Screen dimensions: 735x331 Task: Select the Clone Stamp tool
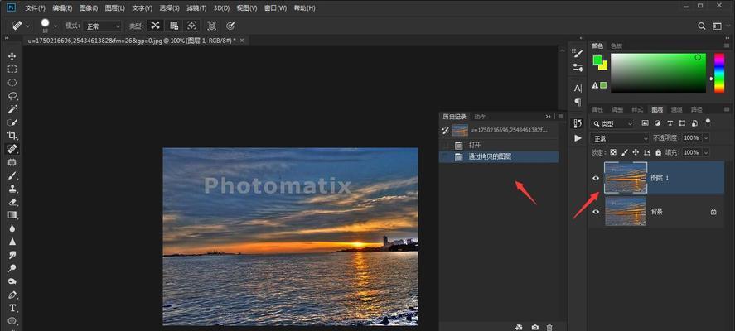pyautogui.click(x=12, y=189)
